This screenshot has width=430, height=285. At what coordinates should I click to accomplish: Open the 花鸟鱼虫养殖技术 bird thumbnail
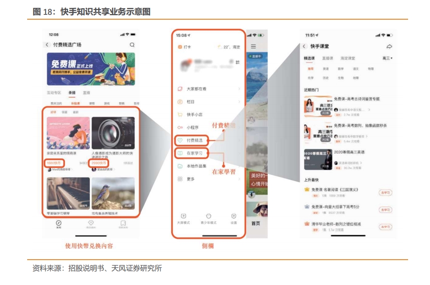click(113, 193)
